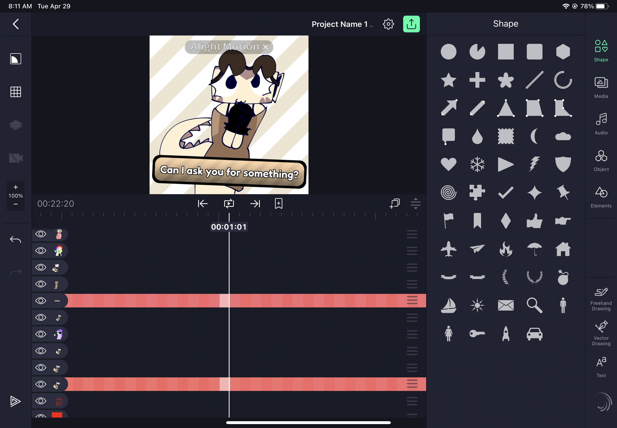Tap the green export button
617x428 pixels.
click(x=411, y=24)
